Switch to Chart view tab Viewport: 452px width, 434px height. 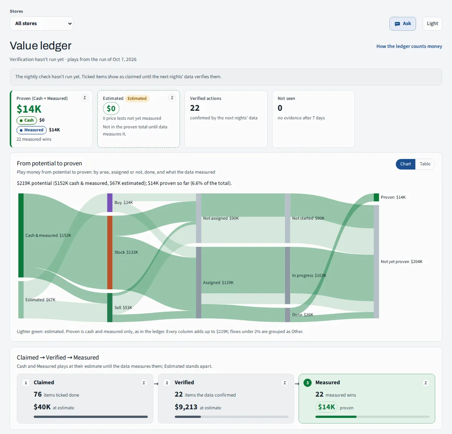[405, 164]
